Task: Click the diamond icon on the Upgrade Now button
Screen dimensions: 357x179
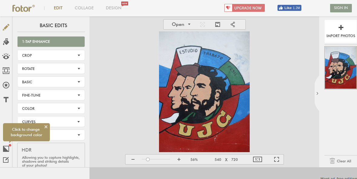Action: [x=228, y=8]
